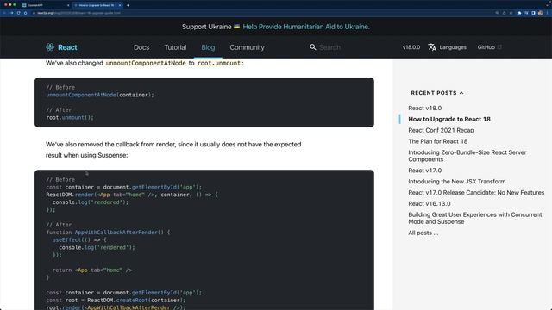The width and height of the screenshot is (552, 310).
Task: Open the React v17.0 post
Action: (425, 170)
